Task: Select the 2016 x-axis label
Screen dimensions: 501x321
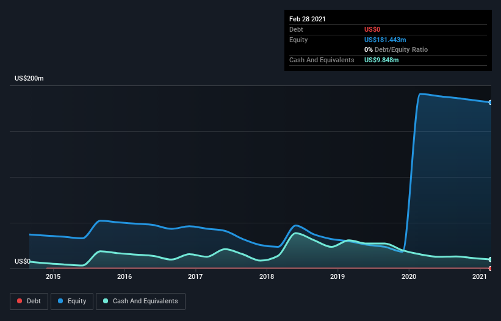Action: pyautogui.click(x=124, y=276)
